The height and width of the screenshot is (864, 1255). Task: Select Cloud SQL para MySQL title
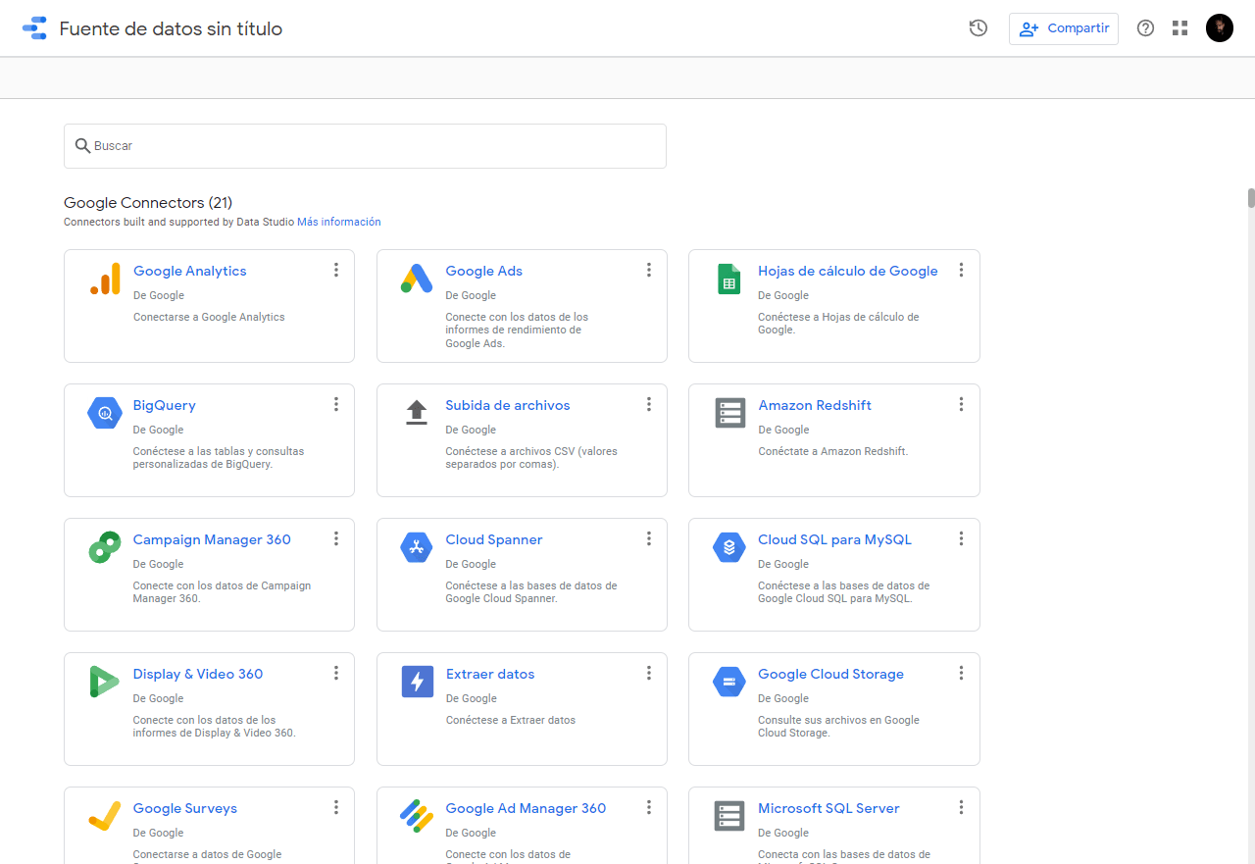pyautogui.click(x=834, y=539)
